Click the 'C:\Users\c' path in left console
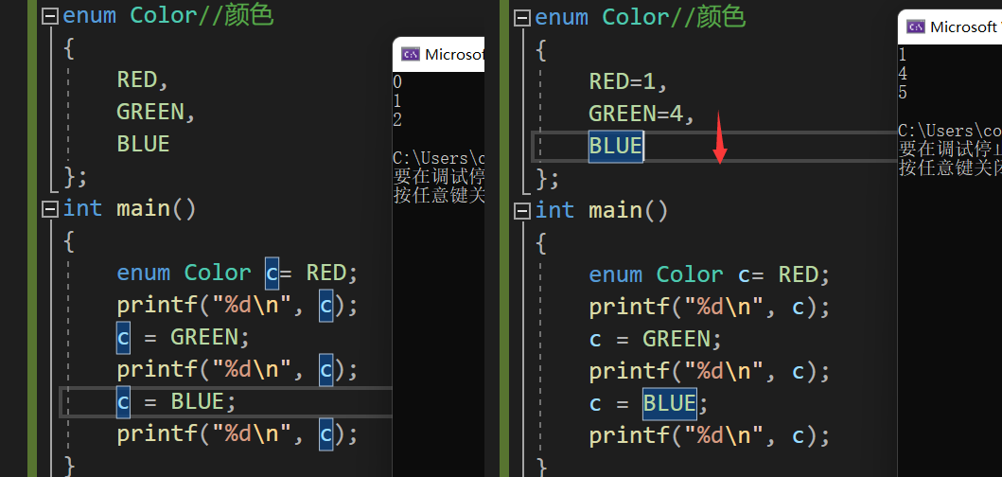Screen dimensions: 1002x477 point(439,157)
